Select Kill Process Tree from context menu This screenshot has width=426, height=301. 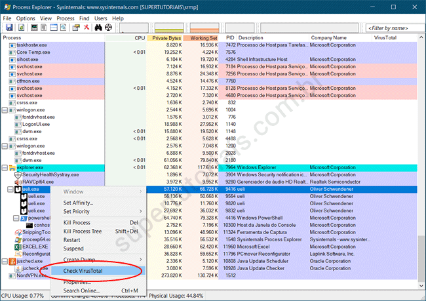[x=83, y=231]
